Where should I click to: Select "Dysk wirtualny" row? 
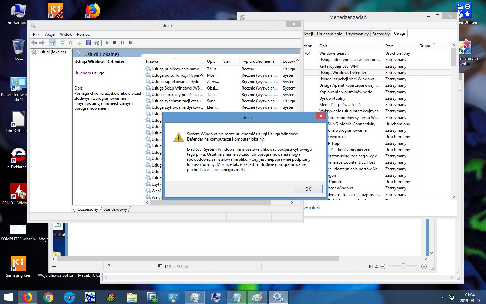(377, 98)
